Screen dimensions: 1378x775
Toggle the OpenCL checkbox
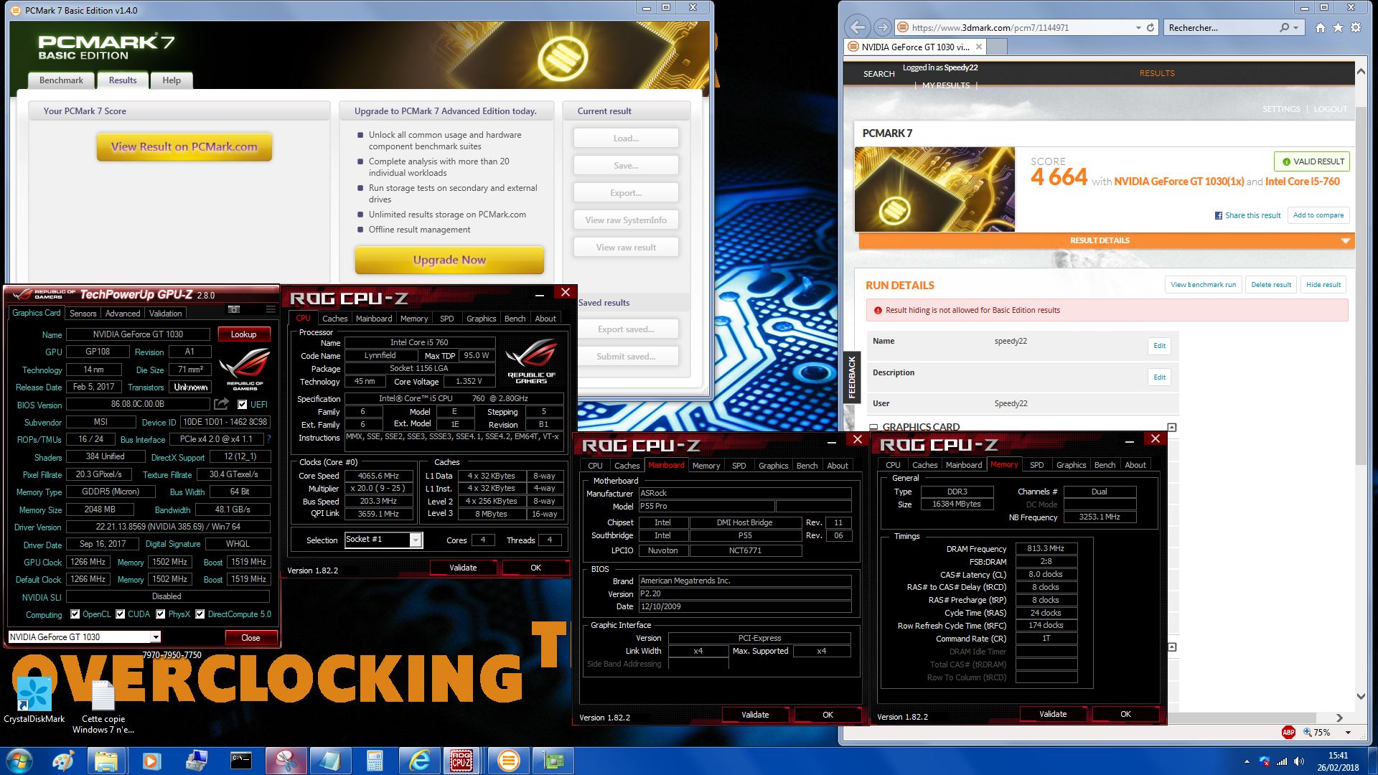pyautogui.click(x=75, y=614)
